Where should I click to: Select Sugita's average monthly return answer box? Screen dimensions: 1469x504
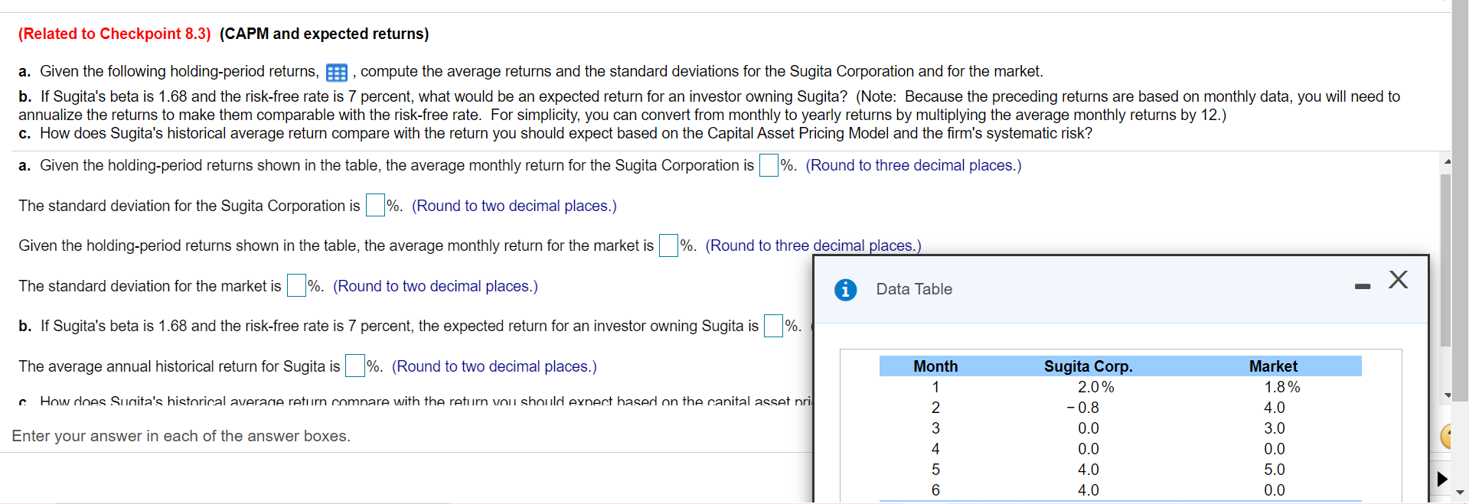[768, 164]
